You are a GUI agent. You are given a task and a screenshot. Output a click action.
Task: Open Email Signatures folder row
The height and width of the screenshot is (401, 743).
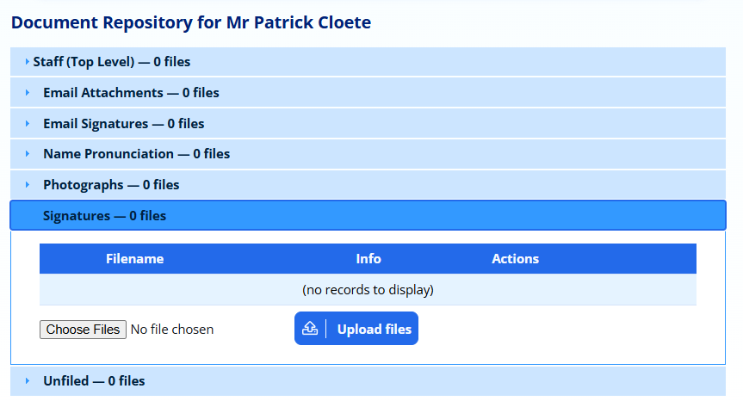click(x=123, y=124)
